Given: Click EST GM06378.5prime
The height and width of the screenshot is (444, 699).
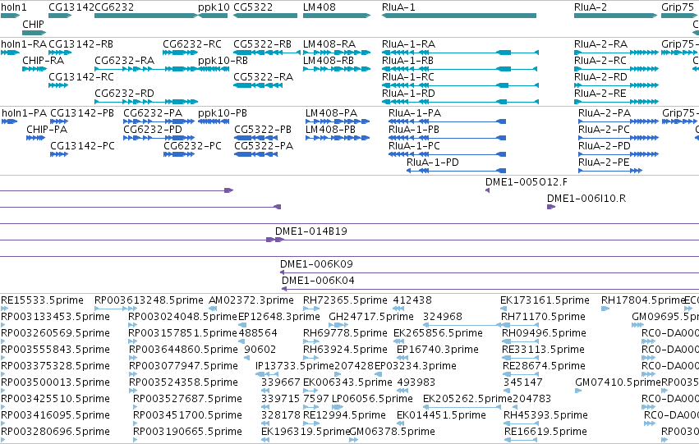Looking at the screenshot, I should [393, 432].
